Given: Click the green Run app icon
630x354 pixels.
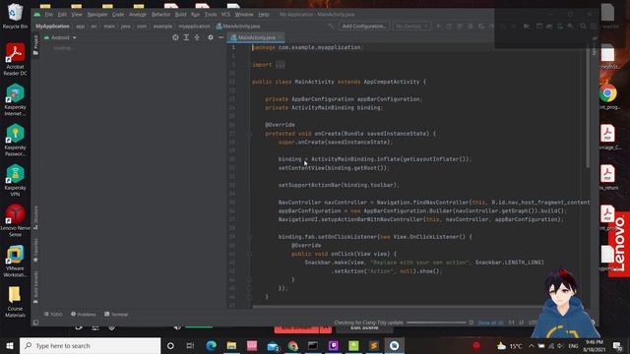Looking at the screenshot, I should 439,27.
